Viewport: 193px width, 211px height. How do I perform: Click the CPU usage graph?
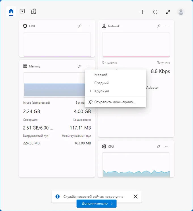(x=136, y=165)
